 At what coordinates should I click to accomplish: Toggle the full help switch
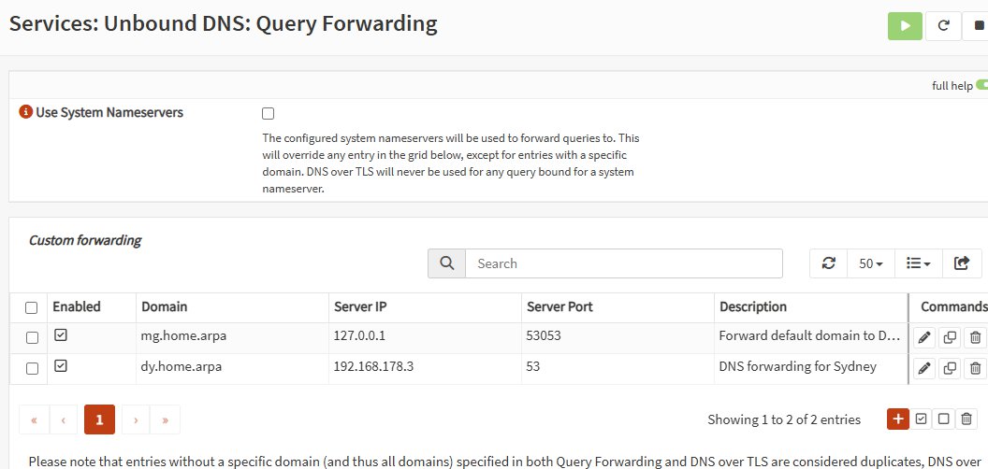[981, 85]
